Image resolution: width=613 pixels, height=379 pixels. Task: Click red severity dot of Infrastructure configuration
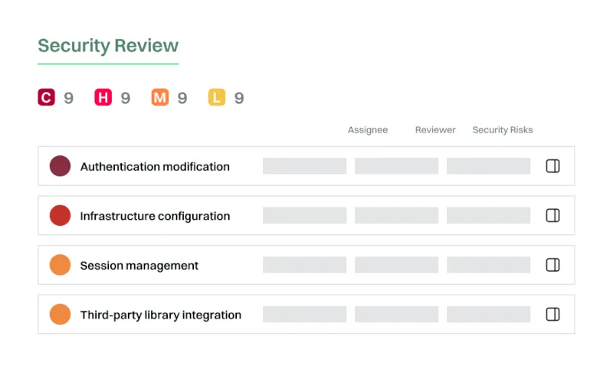coord(61,215)
